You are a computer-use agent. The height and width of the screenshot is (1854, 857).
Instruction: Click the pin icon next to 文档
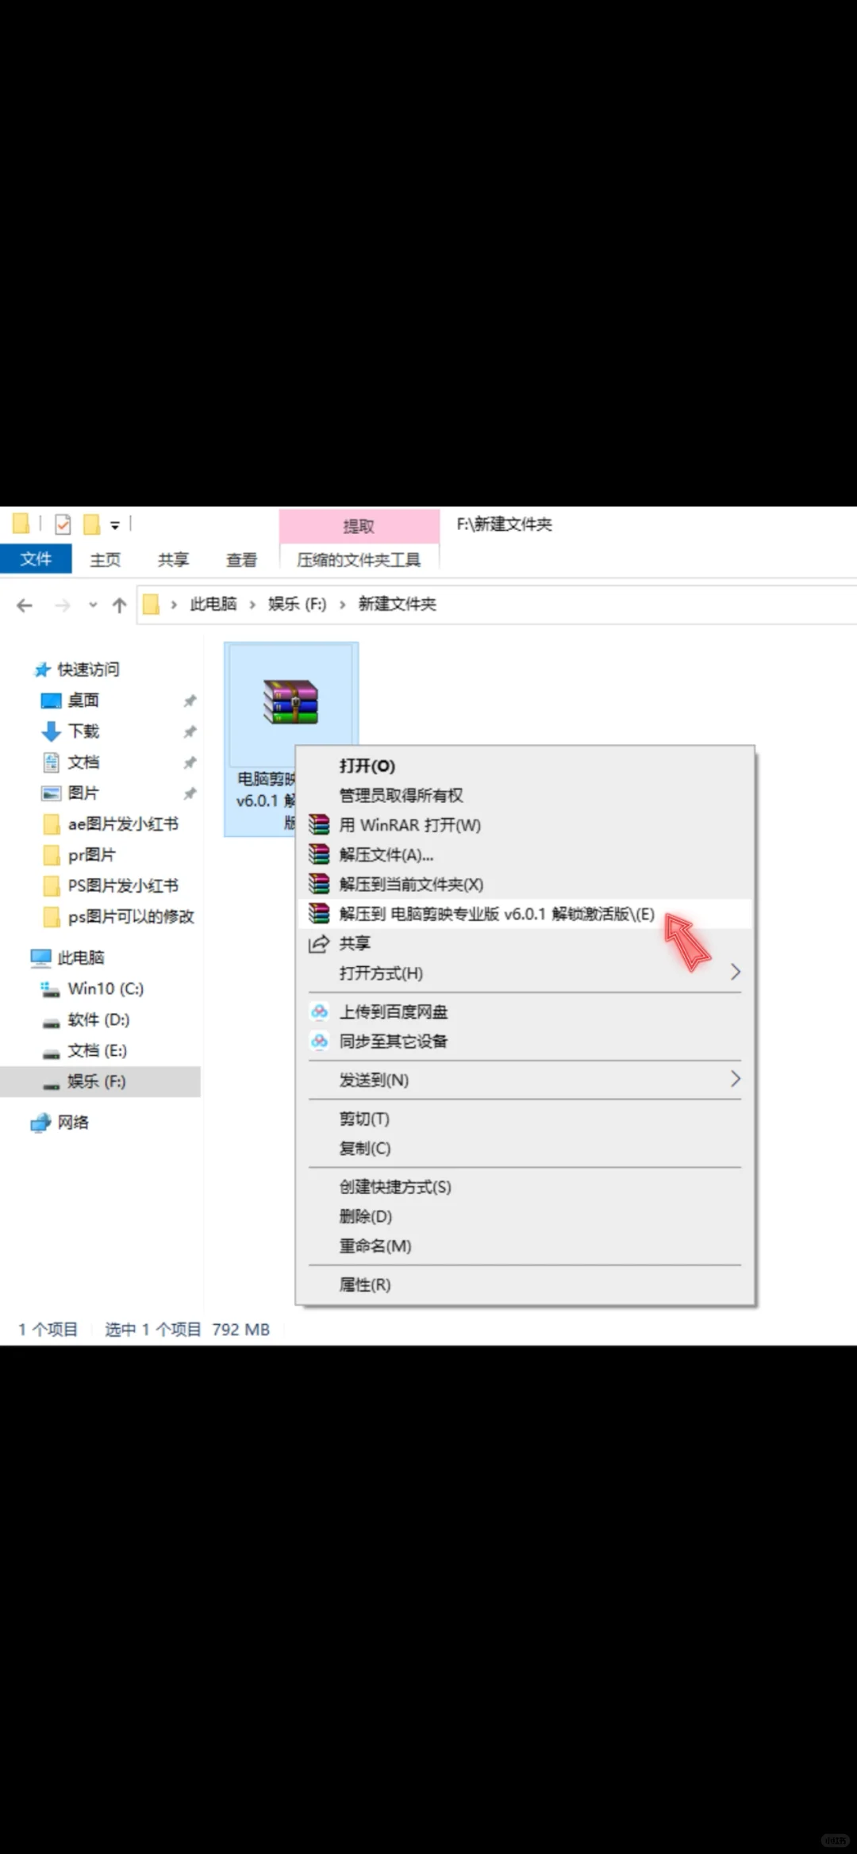click(x=190, y=763)
